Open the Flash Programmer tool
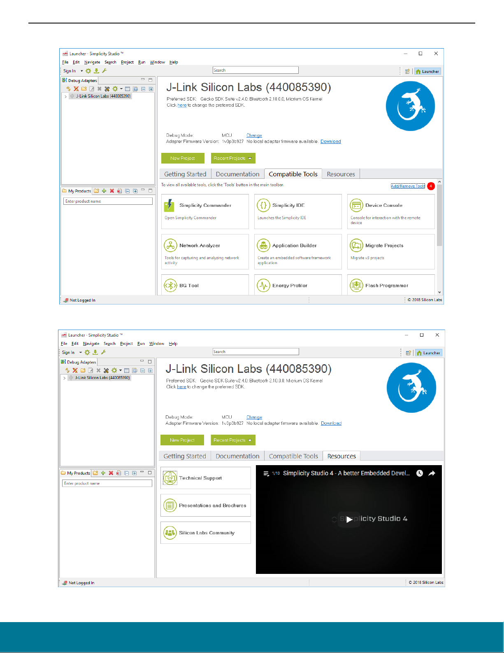This screenshot has width=504, height=653. [391, 285]
